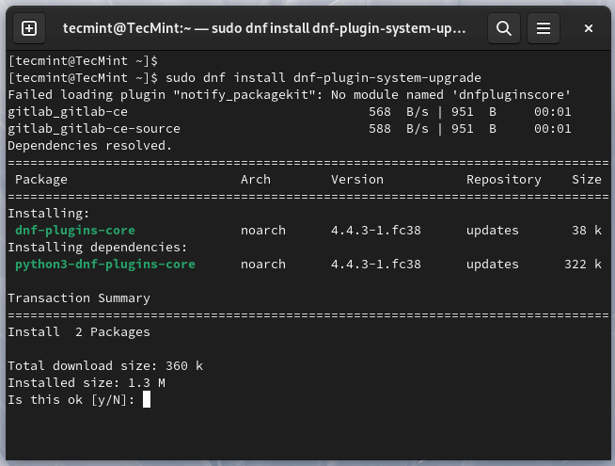Click 'Dependencies resolved.' text
This screenshot has height=466, width=615.
(x=90, y=146)
